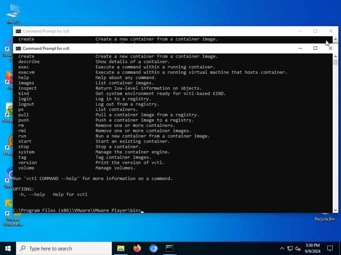Click the front Command Prompt window system icon
The height and width of the screenshot is (255, 341).
[x=18, y=48]
